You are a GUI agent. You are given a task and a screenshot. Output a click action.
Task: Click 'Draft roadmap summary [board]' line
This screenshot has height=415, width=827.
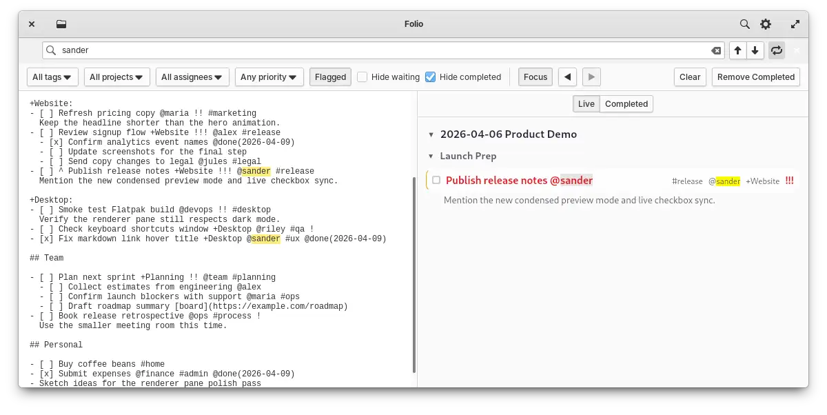click(194, 306)
